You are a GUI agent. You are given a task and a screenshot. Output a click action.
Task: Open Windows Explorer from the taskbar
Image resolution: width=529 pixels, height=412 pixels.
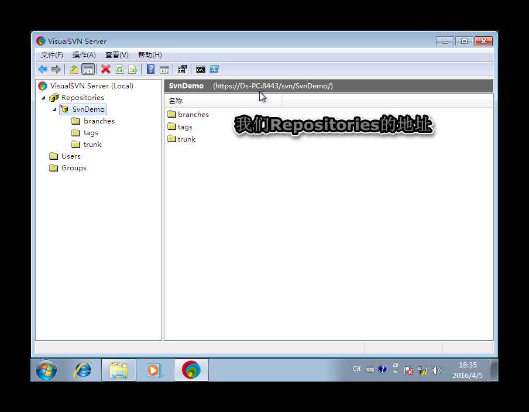[119, 370]
